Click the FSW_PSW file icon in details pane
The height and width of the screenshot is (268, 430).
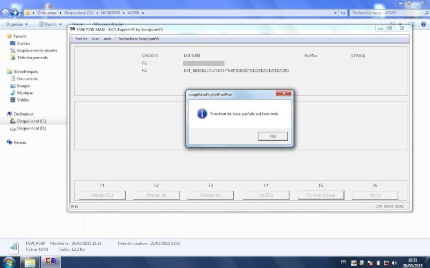pyautogui.click(x=13, y=247)
